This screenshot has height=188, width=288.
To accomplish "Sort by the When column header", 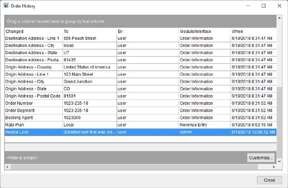I will [x=252, y=31].
